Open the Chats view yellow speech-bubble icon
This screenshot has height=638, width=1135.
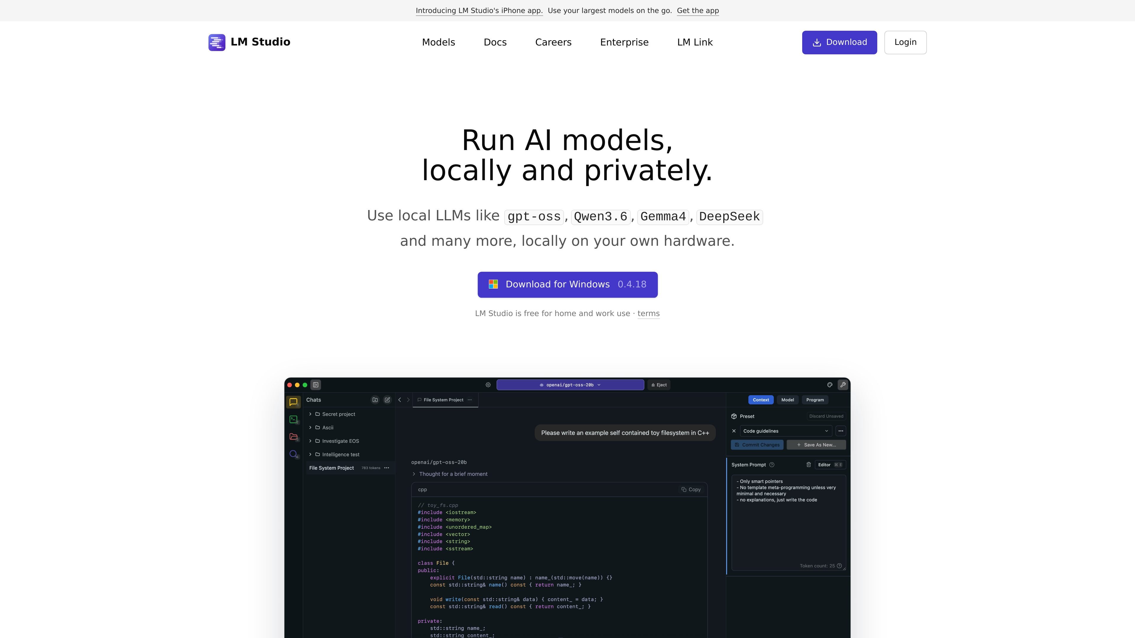coord(294,402)
